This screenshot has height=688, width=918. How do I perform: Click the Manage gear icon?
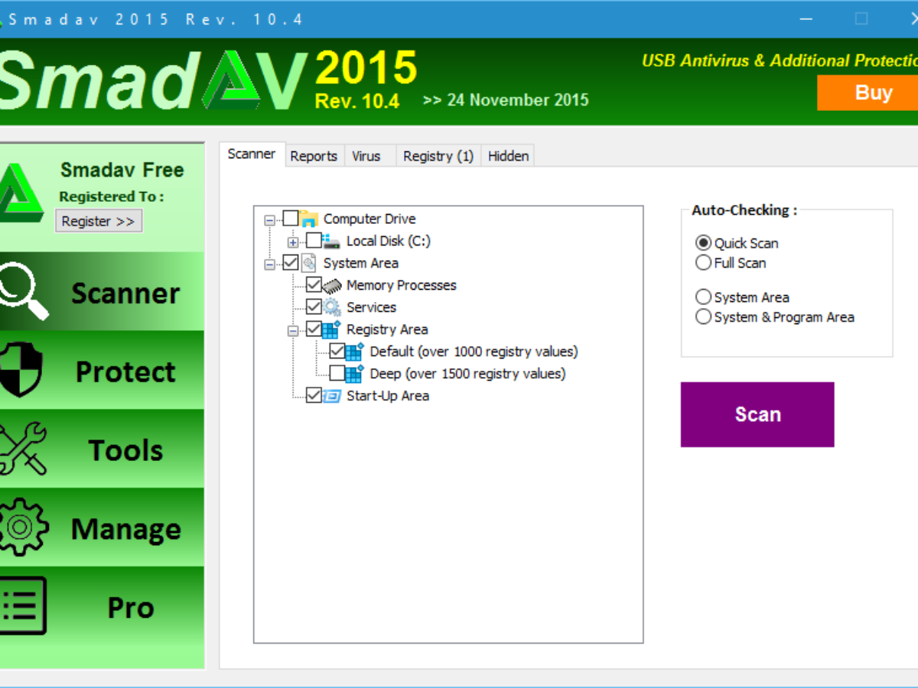click(23, 527)
